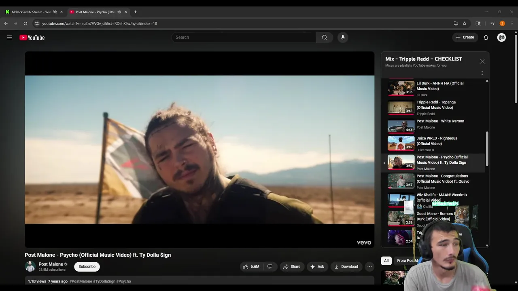Viewport: 518px width, 291px height.
Task: Open Post Malone channel avatar
Action: click(30, 266)
